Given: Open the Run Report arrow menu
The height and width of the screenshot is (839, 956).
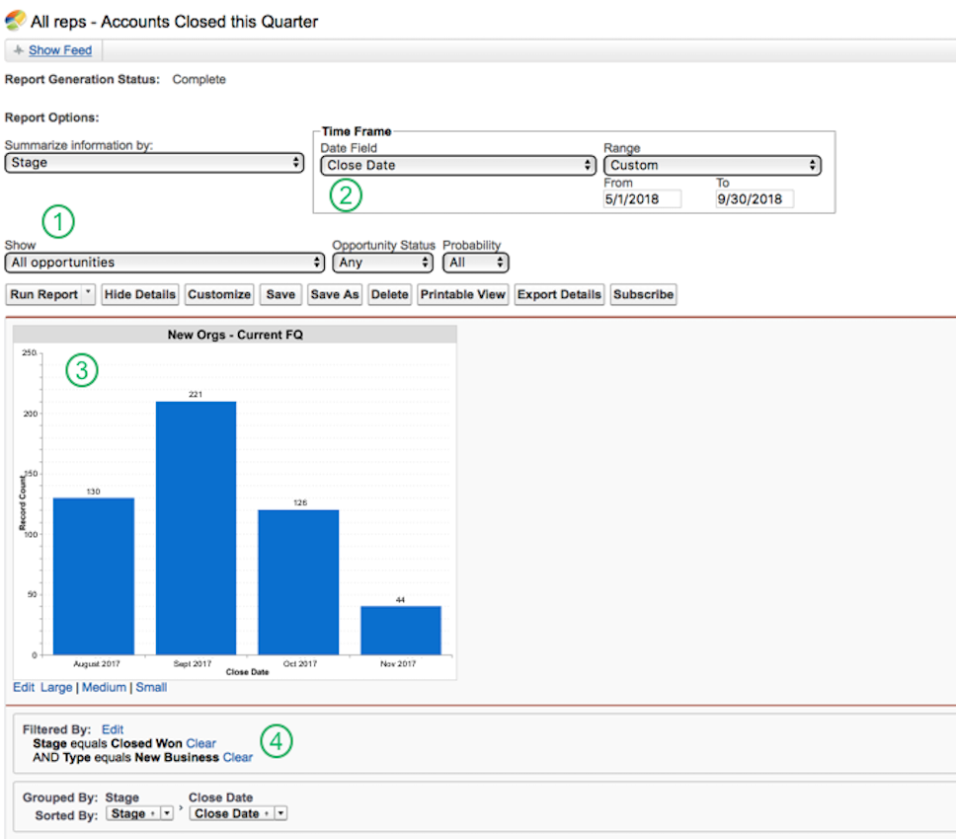Looking at the screenshot, I should click(x=89, y=294).
